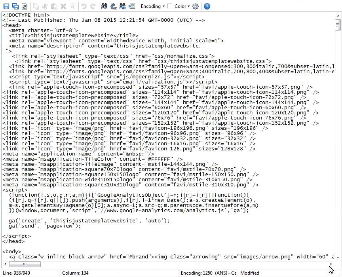The width and height of the screenshot is (342, 277).
Task: Click the meta charset="utf-8" line
Action: (x=44, y=30)
